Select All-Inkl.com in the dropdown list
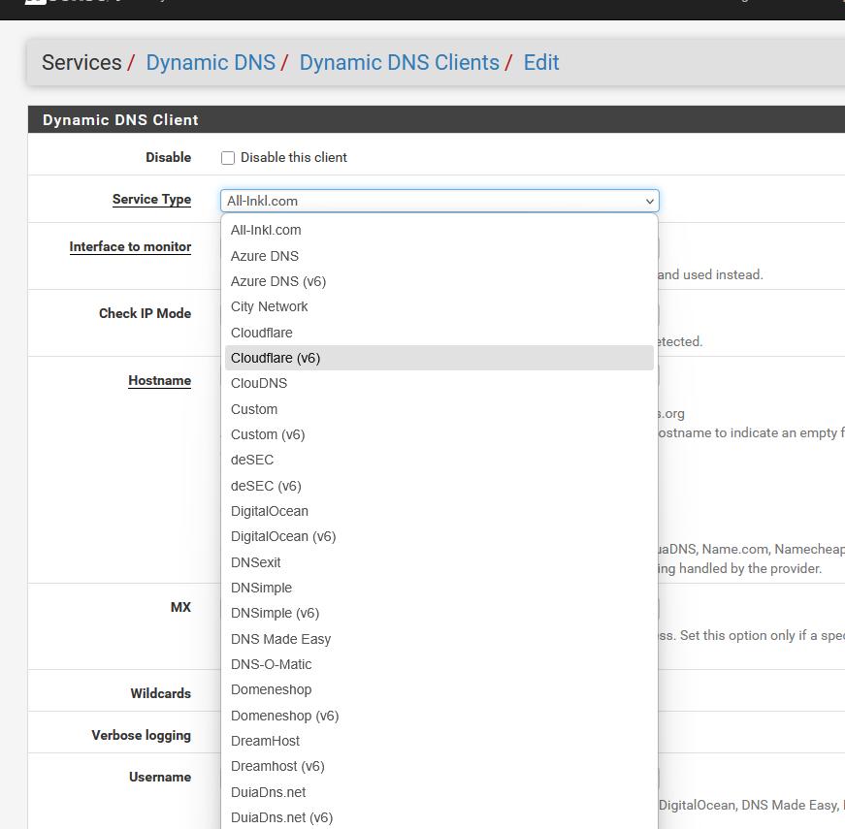The height and width of the screenshot is (829, 845). click(x=266, y=230)
